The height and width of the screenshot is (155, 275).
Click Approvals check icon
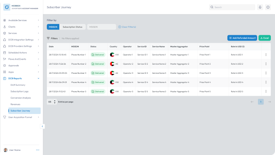(5, 65)
